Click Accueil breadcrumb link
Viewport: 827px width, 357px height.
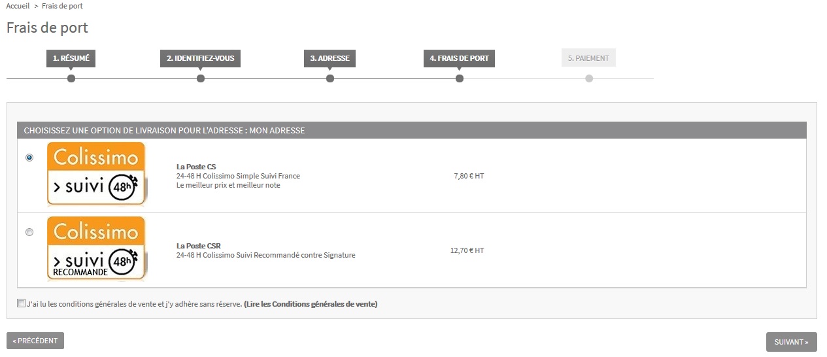point(18,6)
